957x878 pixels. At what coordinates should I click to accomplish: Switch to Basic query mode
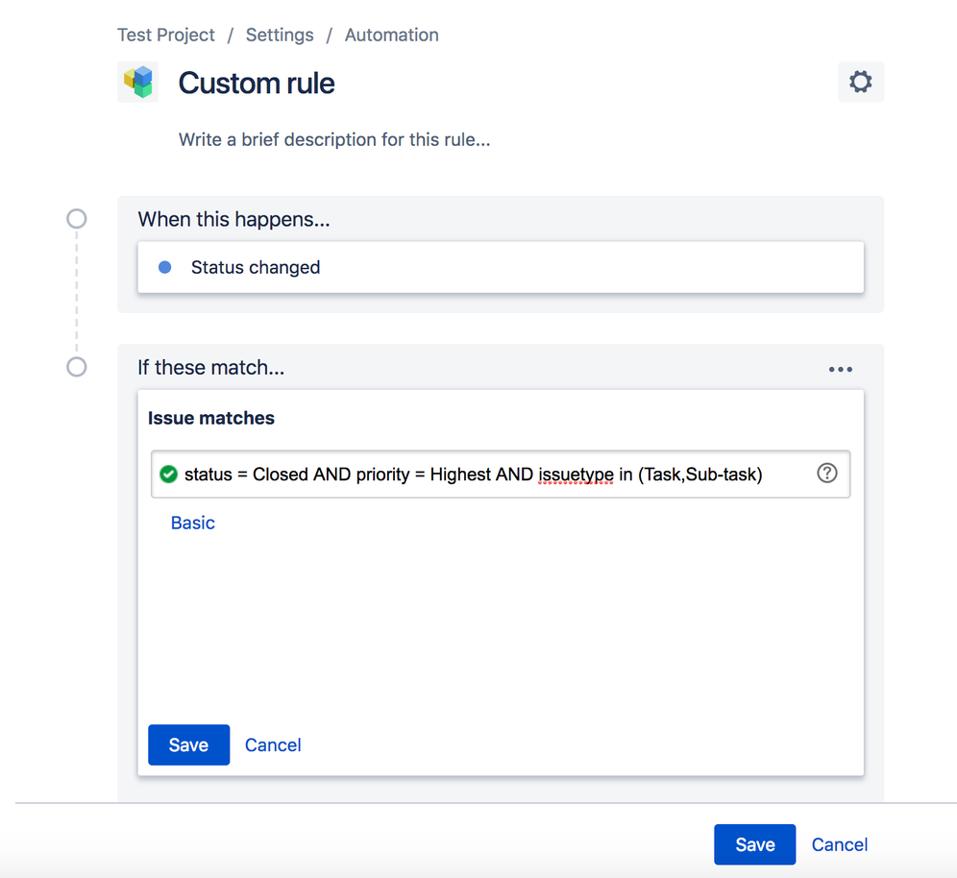193,523
